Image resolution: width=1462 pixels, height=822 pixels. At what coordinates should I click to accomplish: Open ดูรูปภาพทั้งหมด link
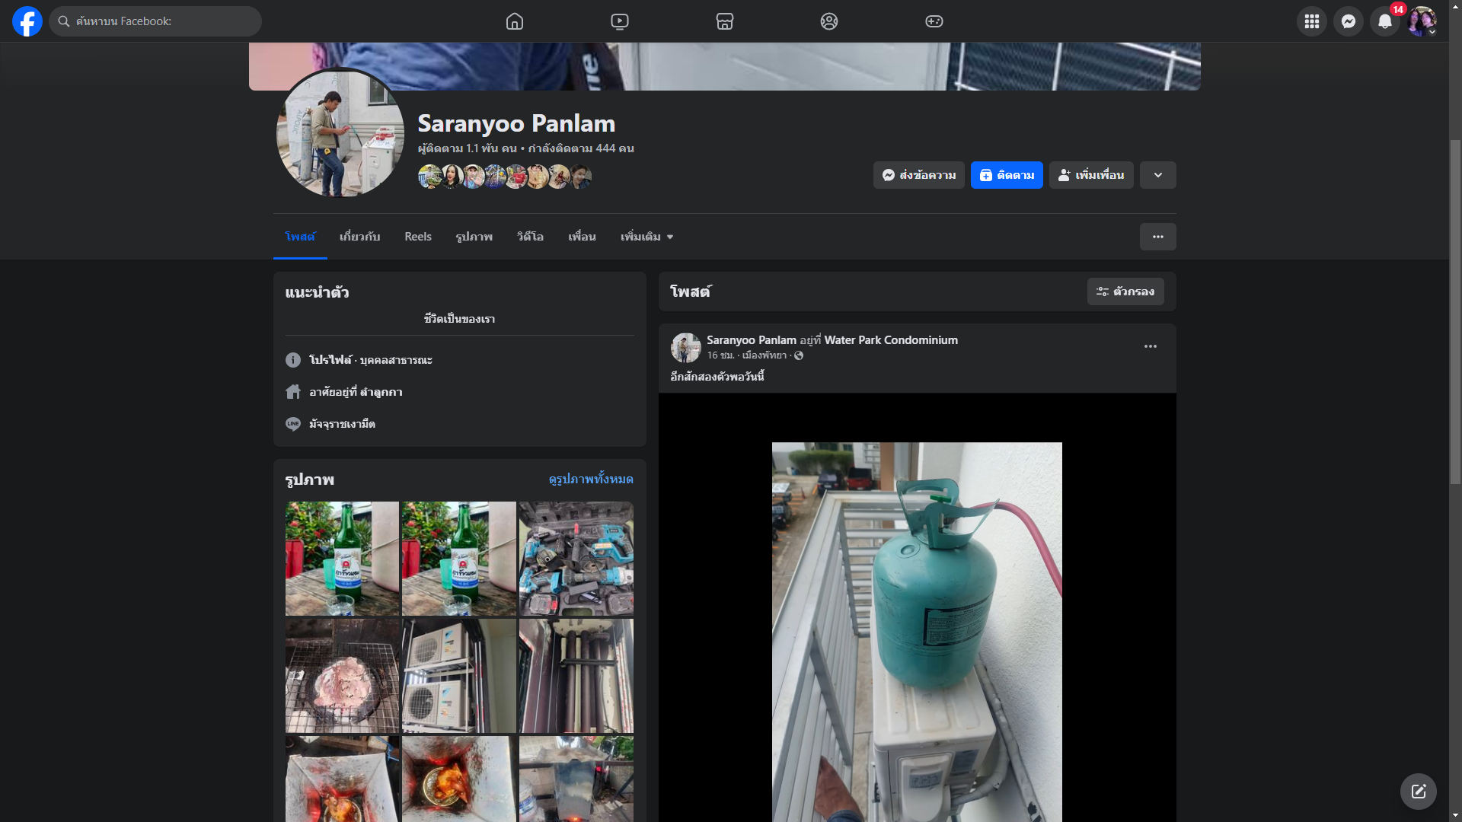[590, 479]
